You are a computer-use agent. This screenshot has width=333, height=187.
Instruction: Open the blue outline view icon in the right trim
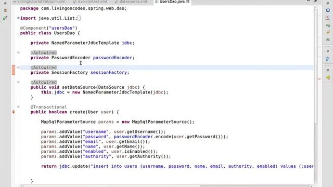tap(328, 59)
